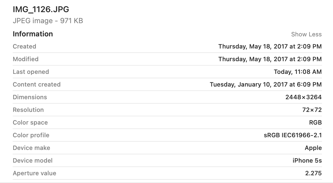
Task: Select the Today, 11:08 AM value
Action: (x=298, y=72)
